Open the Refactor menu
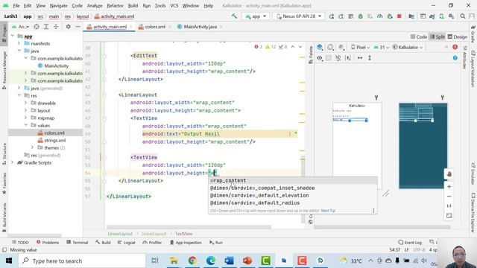 115,5
